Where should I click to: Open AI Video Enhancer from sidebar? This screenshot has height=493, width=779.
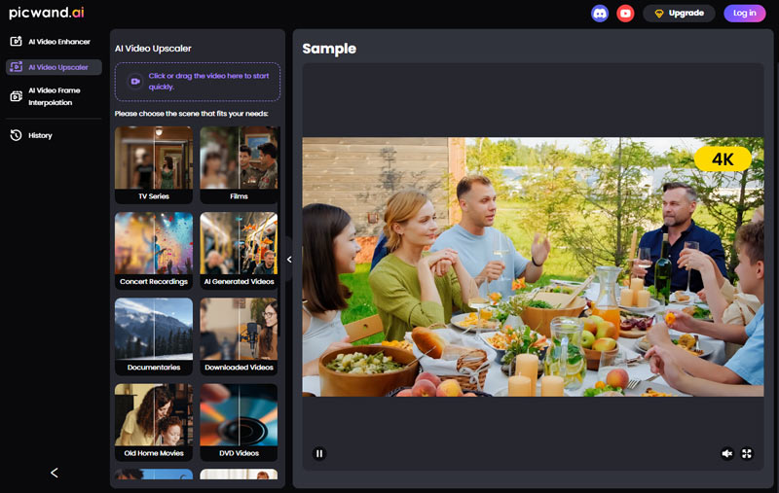54,42
